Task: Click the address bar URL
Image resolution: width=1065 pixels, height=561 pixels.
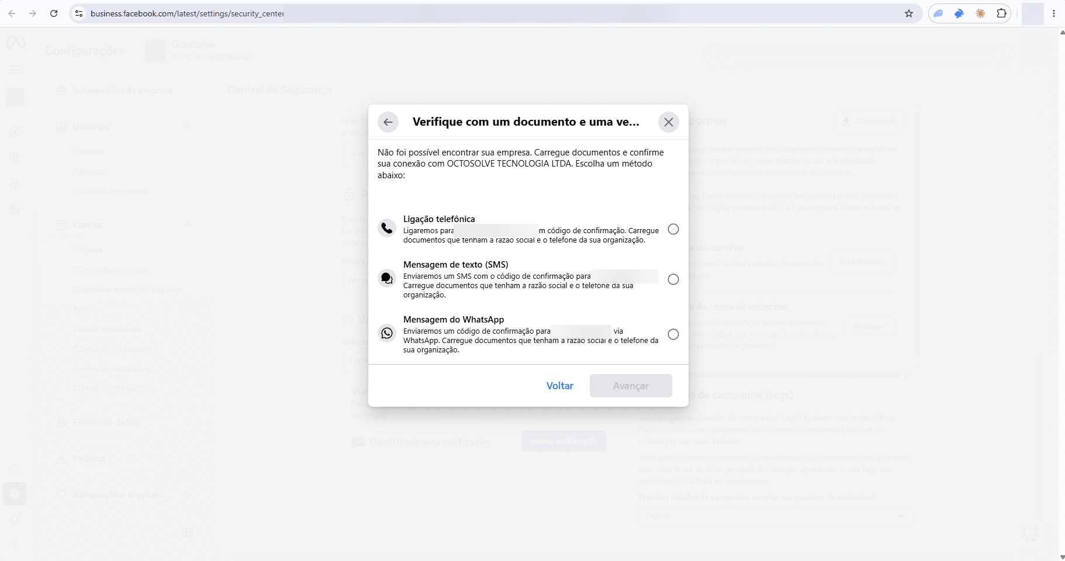Action: coord(187,13)
